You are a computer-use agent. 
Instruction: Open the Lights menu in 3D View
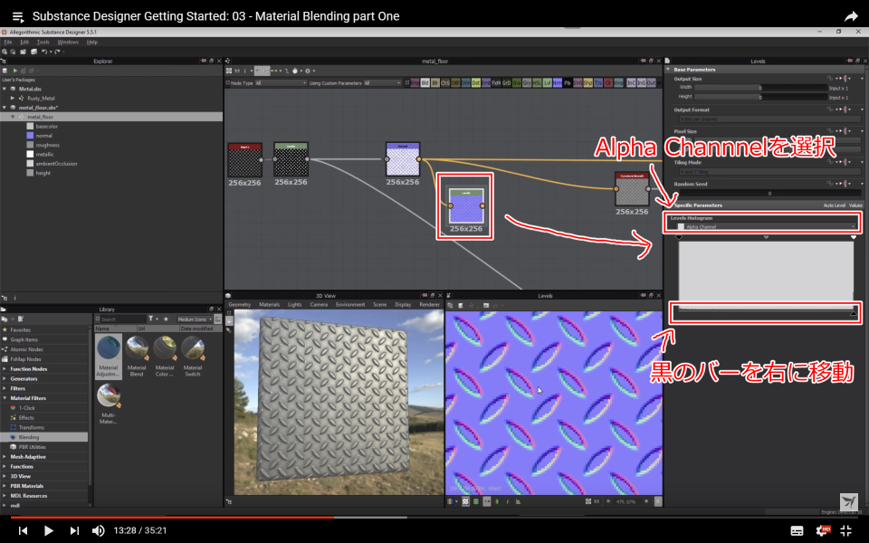click(295, 305)
